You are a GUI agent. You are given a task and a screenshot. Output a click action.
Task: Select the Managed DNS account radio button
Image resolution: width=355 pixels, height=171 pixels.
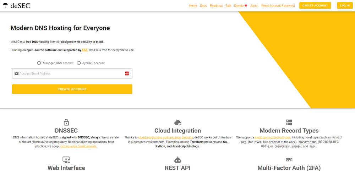39,63
